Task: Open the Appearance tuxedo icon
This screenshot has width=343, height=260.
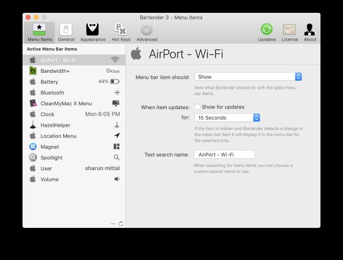Action: point(93,29)
